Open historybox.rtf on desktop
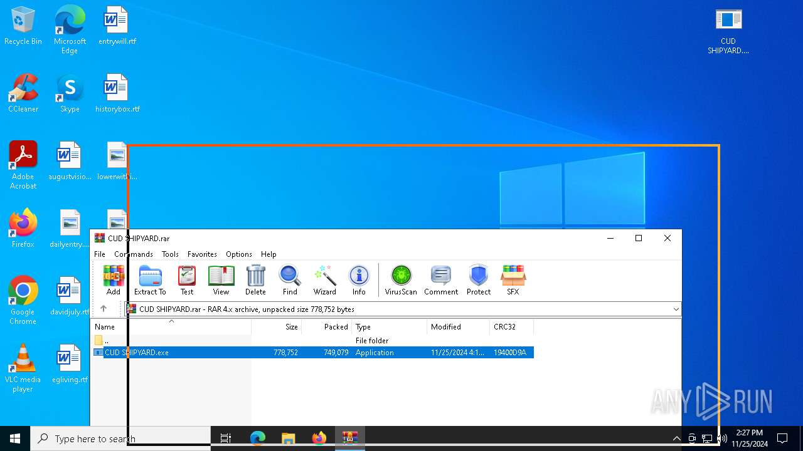The height and width of the screenshot is (451, 803). pyautogui.click(x=117, y=94)
